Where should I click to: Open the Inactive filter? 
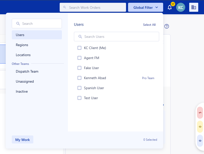pos(37,91)
